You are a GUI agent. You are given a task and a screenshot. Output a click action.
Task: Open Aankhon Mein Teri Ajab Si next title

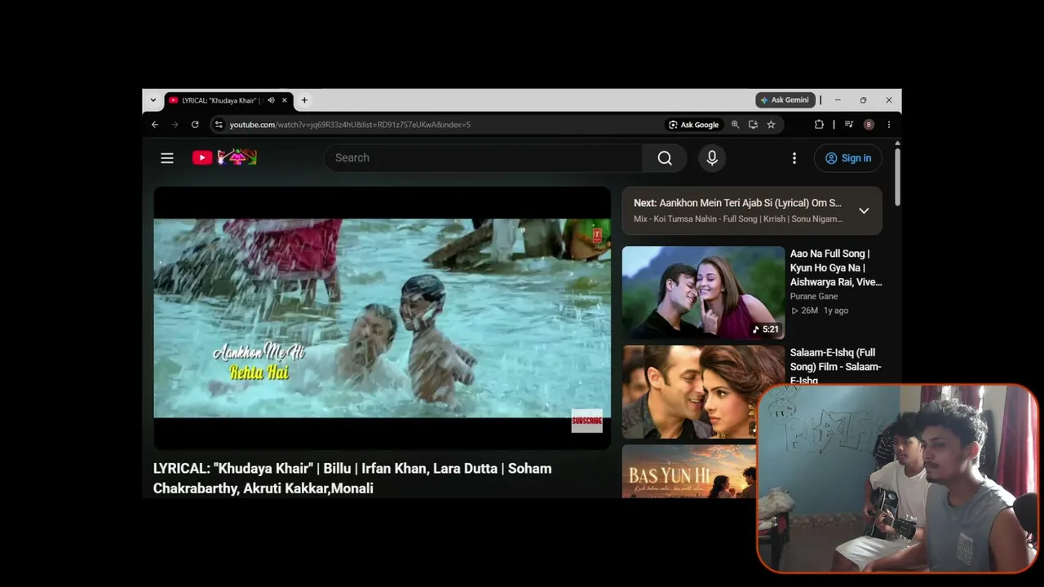737,203
